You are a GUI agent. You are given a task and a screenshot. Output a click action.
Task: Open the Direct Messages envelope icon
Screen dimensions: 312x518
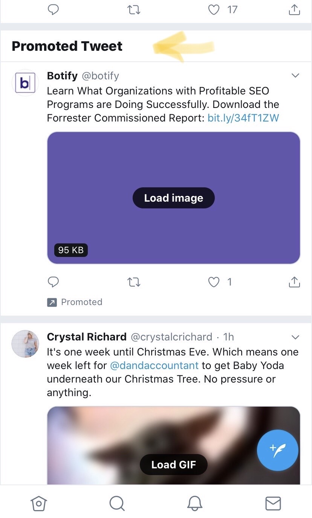tap(273, 503)
